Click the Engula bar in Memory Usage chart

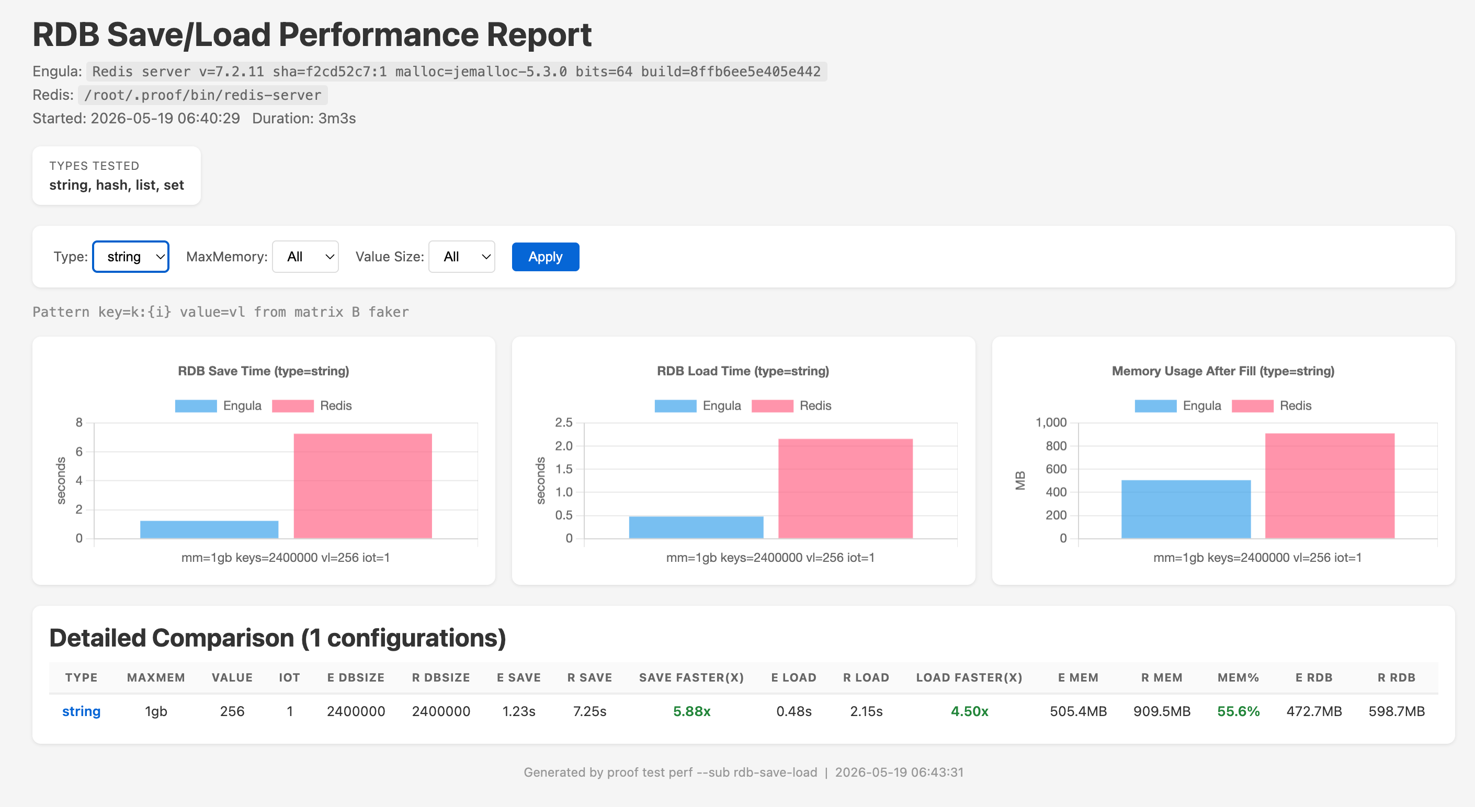[x=1186, y=510]
